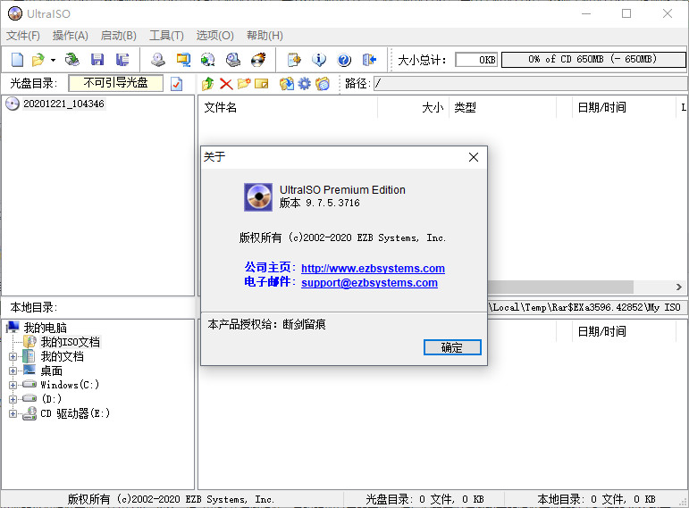Open the 文件(F) menu
The width and height of the screenshot is (689, 508).
pyautogui.click(x=23, y=36)
